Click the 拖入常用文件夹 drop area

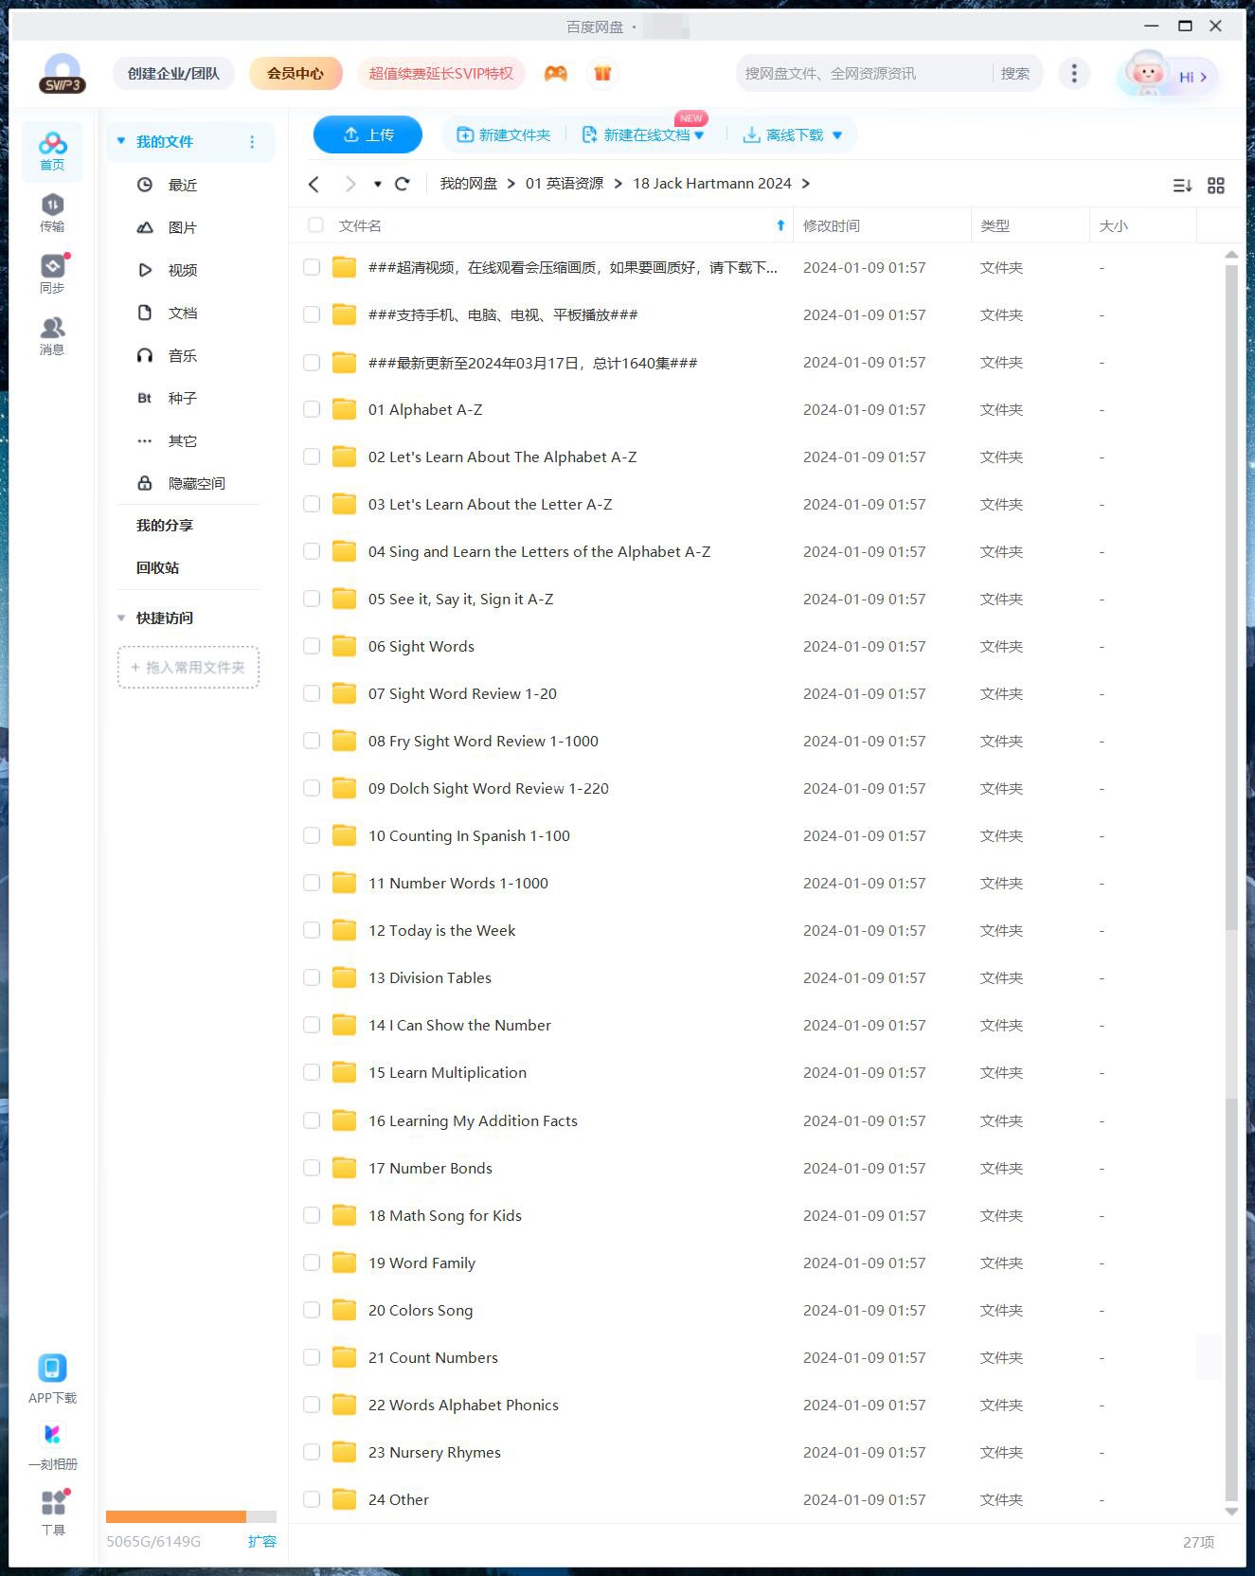188,667
